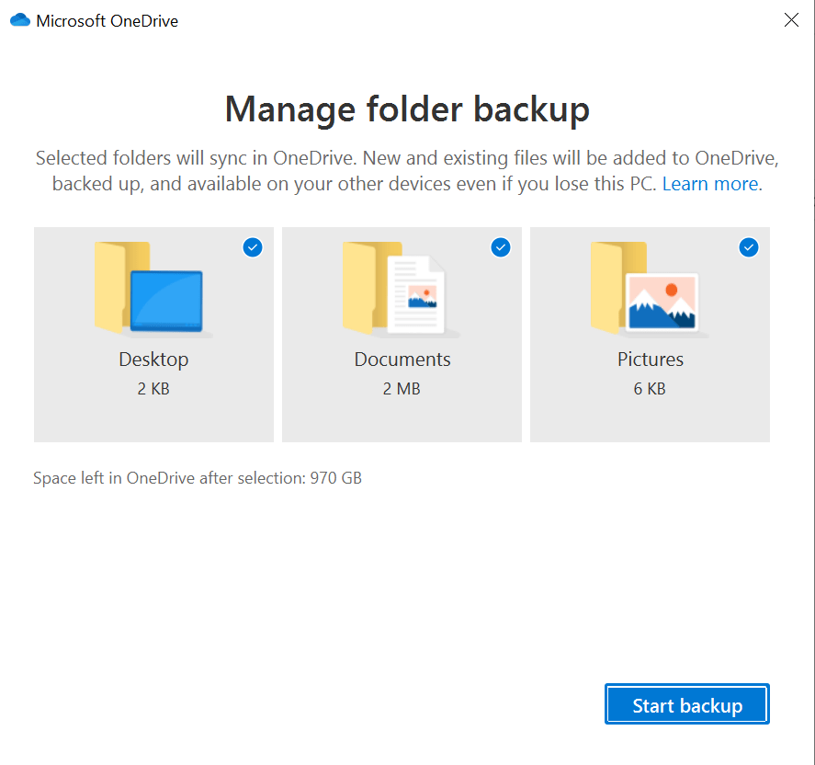Viewport: 815px width, 765px height.
Task: Open the Learn more link
Action: pos(710,183)
